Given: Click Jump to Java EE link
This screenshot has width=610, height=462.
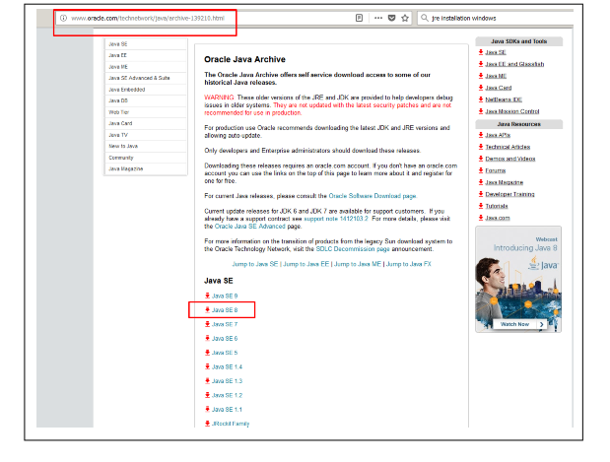Looking at the screenshot, I should [305, 264].
